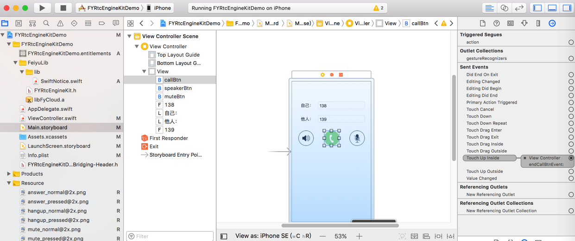
Task: Open the FYRtcEngineKitDemo scheme selector
Action: click(x=109, y=8)
